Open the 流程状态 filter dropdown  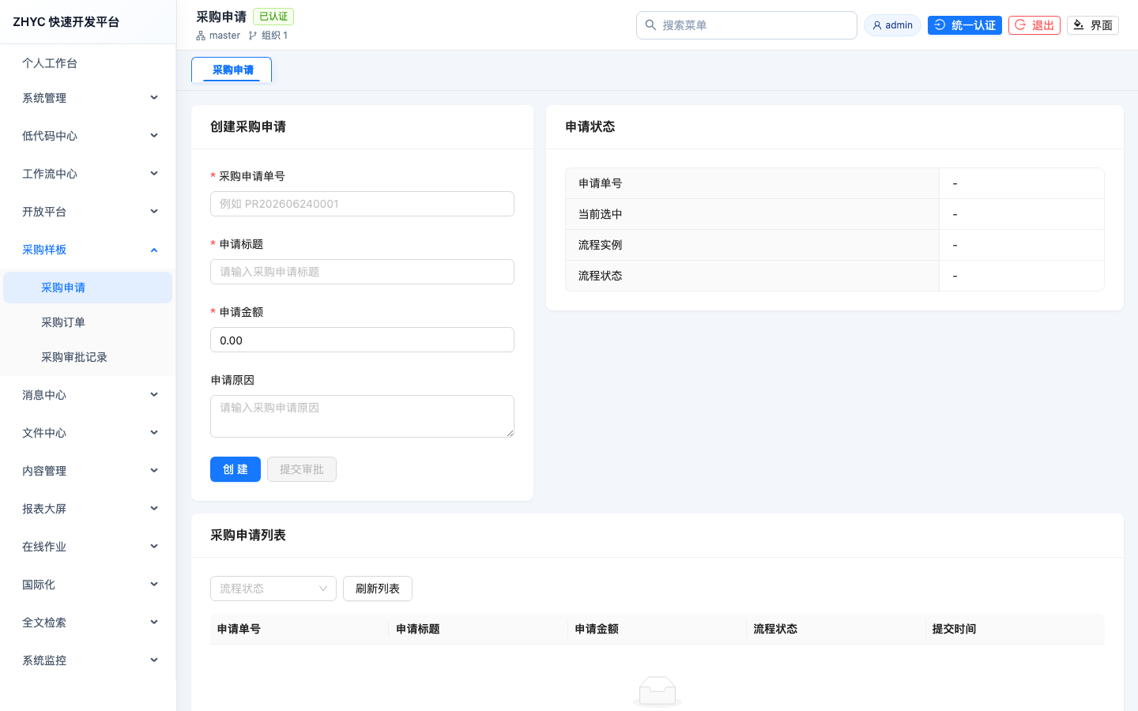(x=273, y=589)
